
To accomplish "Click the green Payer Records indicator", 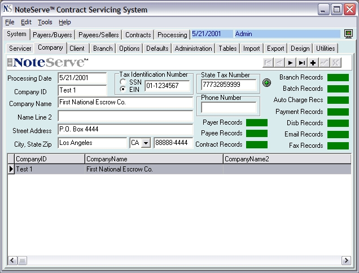I will click(x=257, y=122).
